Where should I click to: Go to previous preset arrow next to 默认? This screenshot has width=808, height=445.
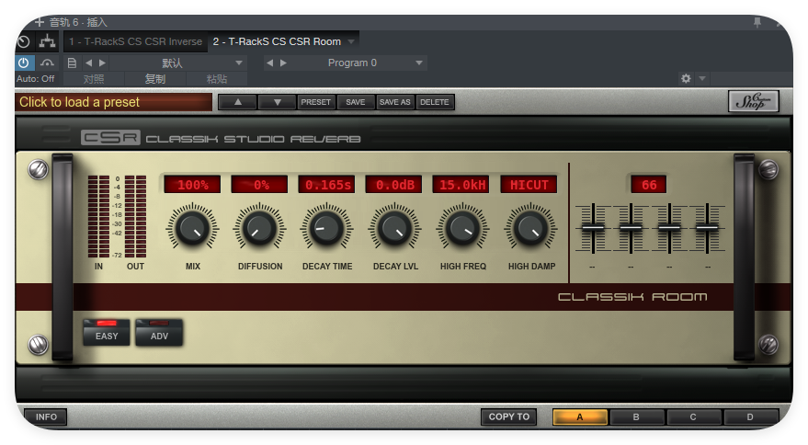pos(88,63)
